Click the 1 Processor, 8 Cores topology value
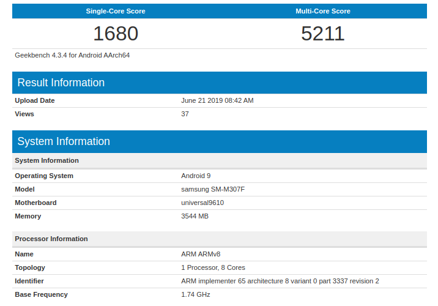438x306 pixels. [213, 267]
